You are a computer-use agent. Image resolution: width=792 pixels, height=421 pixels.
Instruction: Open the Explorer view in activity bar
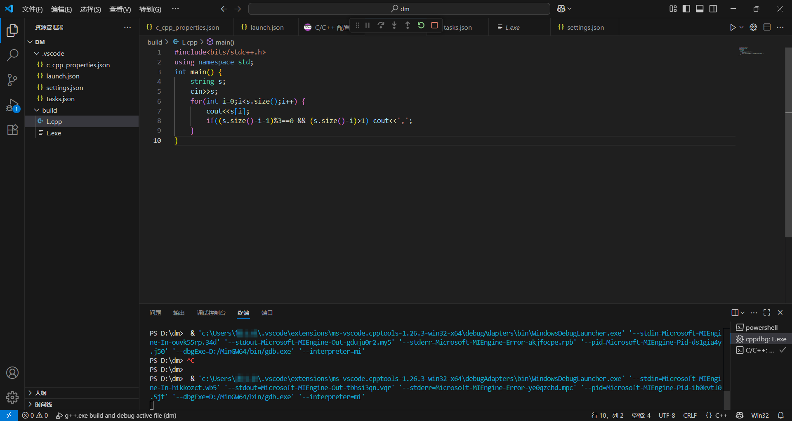click(12, 30)
